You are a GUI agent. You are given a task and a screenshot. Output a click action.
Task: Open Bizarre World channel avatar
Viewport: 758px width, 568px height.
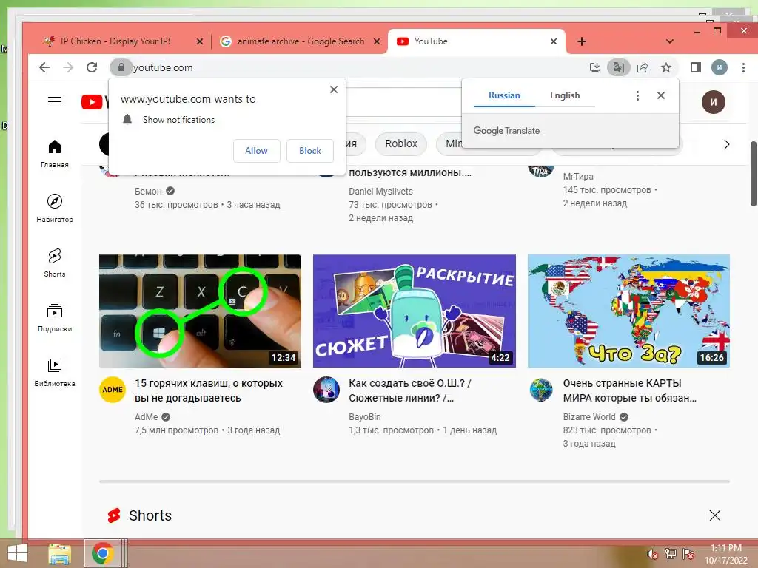[x=540, y=389]
